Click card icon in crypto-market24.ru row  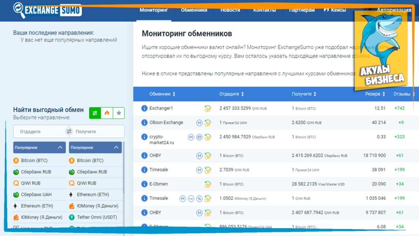(199, 137)
